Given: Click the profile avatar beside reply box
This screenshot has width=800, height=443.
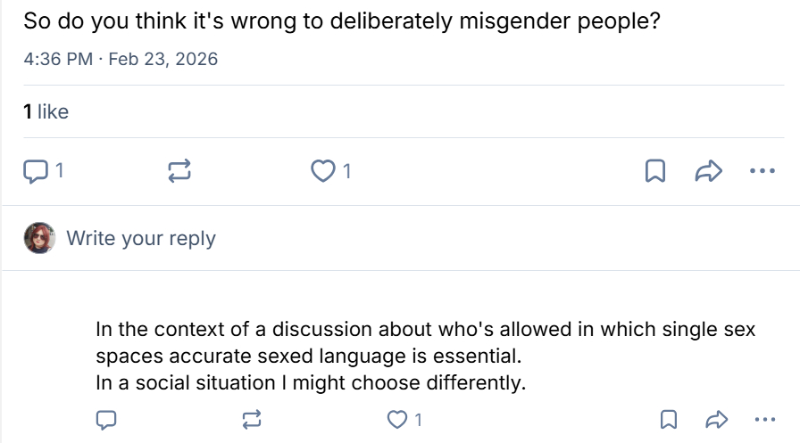Looking at the screenshot, I should [x=39, y=239].
